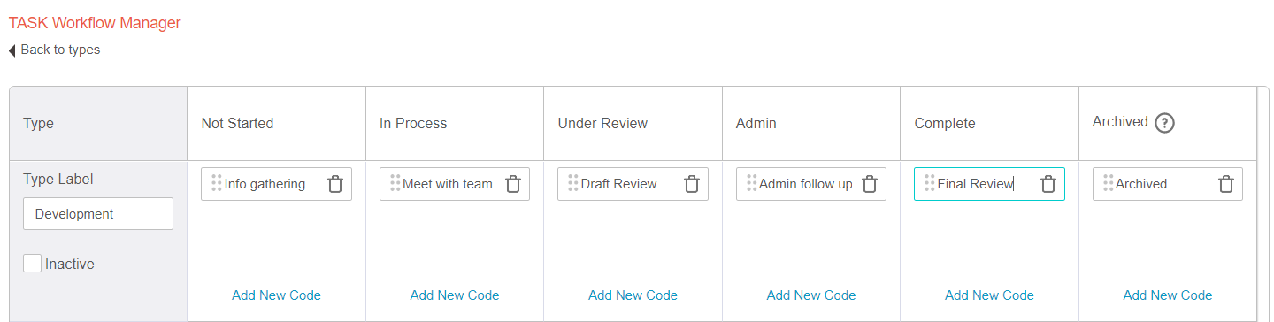Click drag handle on Admin follow up
The image size is (1274, 322).
click(x=751, y=183)
